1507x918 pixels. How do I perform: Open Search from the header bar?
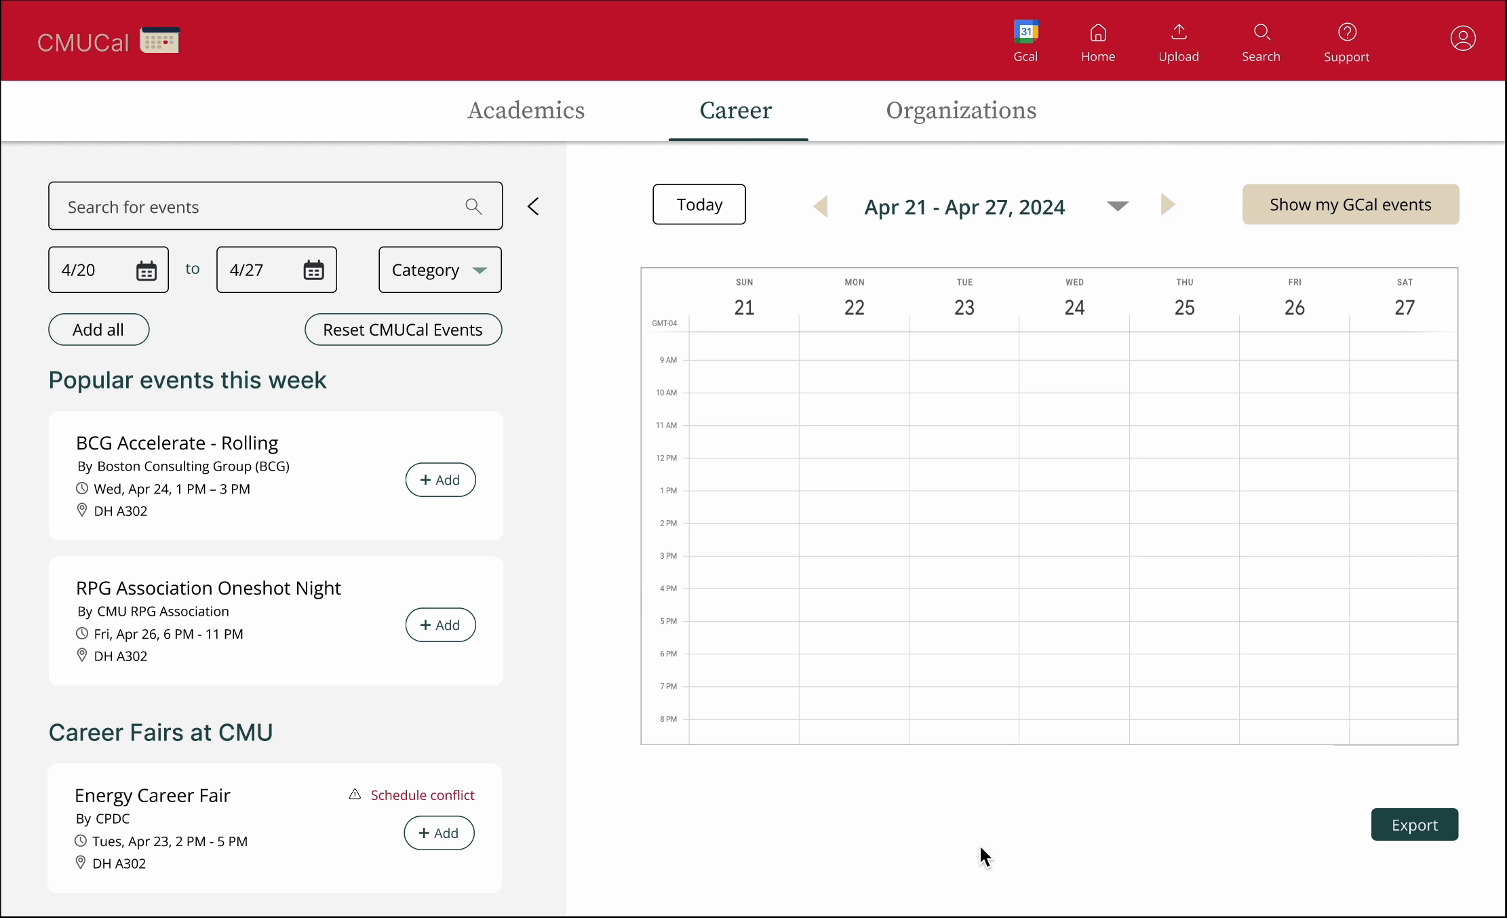[1261, 41]
